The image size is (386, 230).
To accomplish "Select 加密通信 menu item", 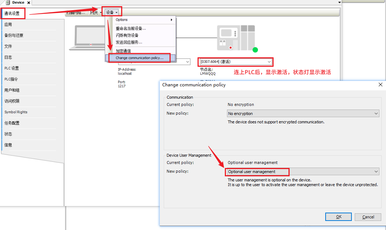I will tap(123, 51).
